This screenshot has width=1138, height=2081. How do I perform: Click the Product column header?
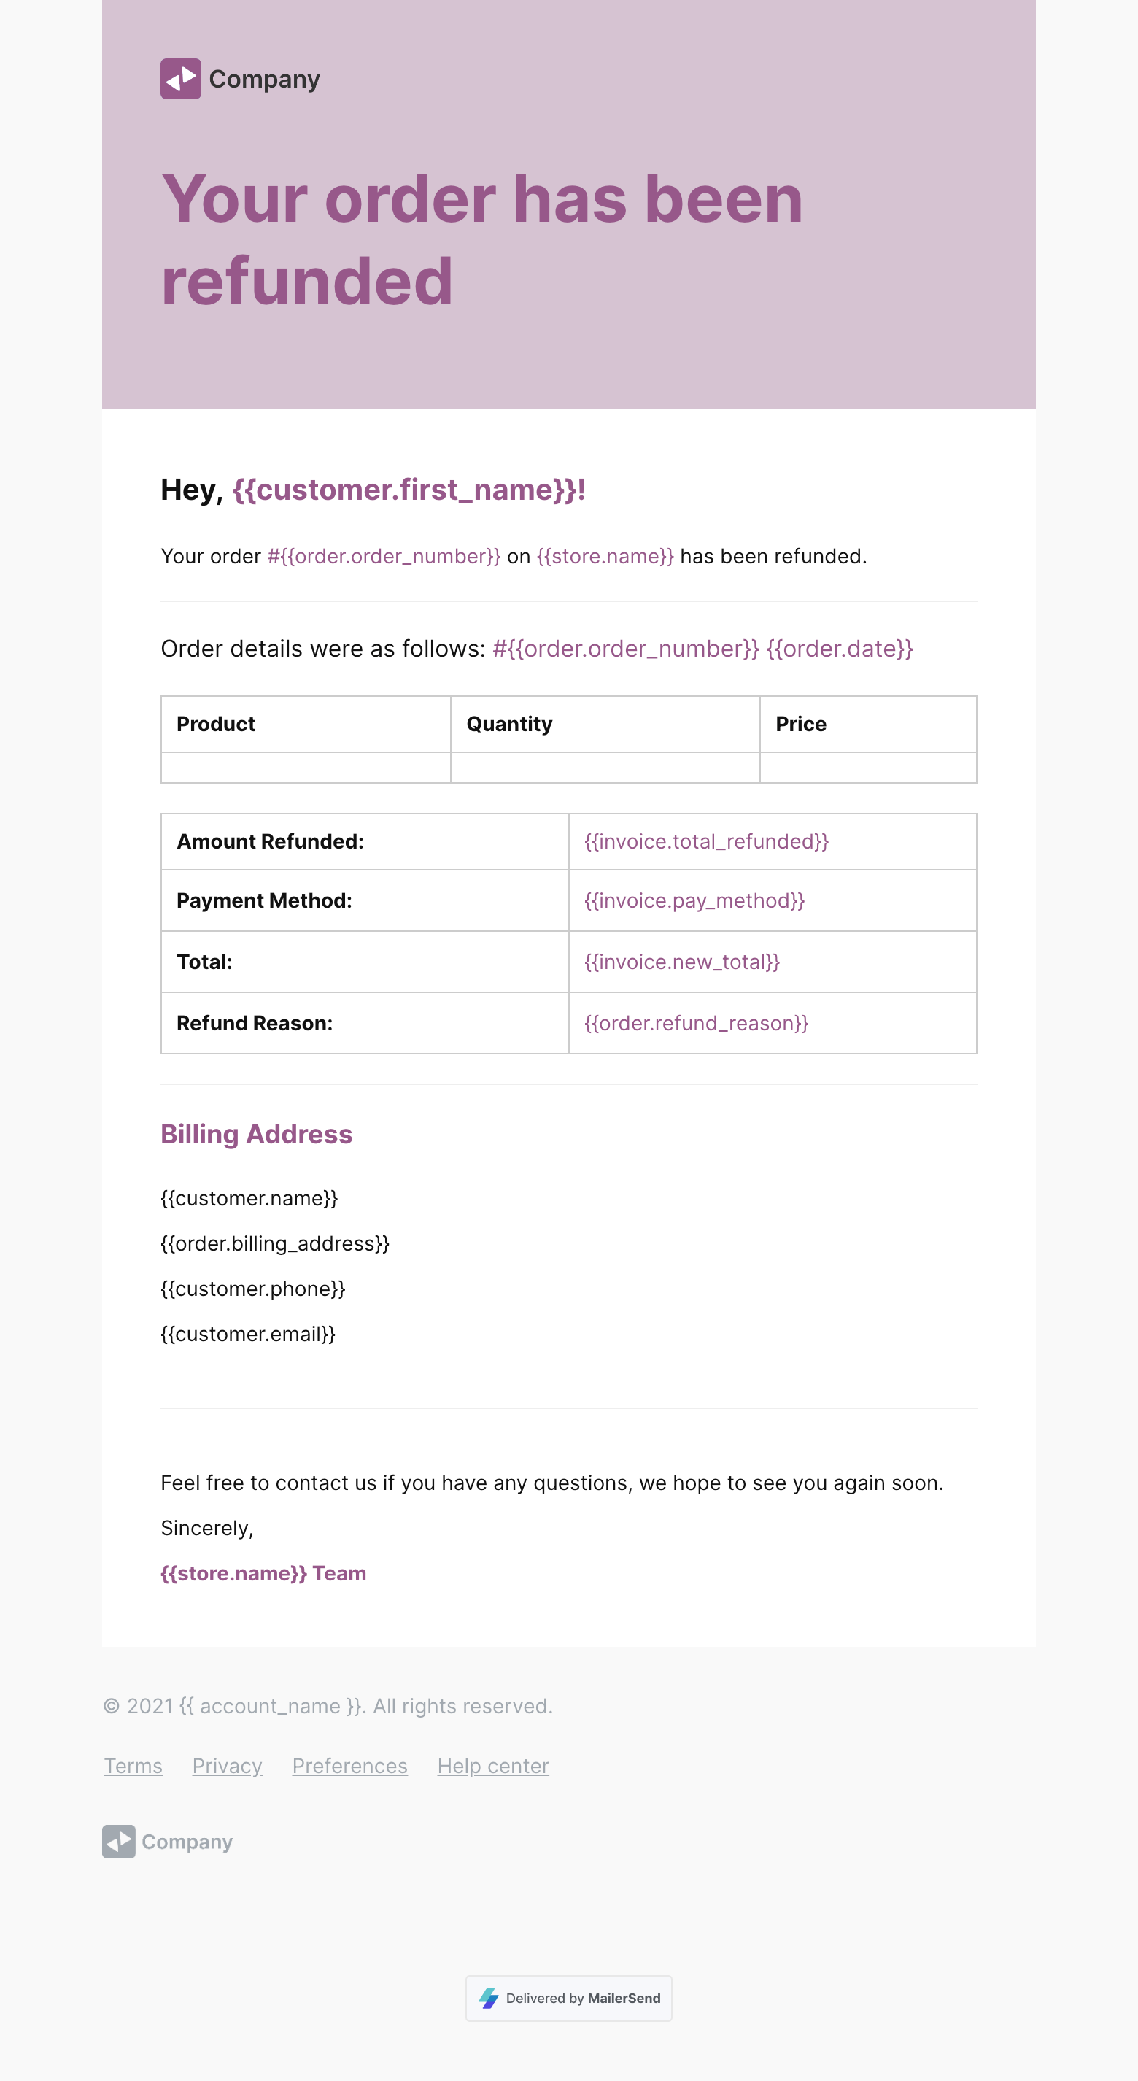(216, 724)
